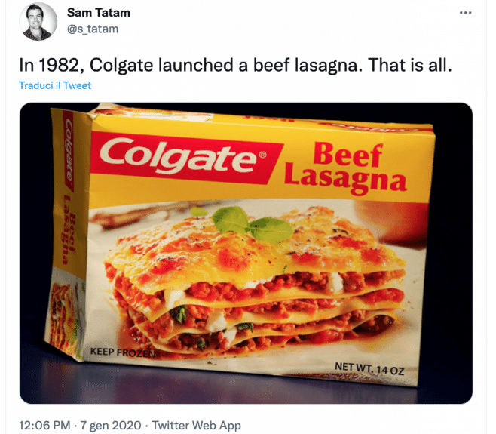Screen dimensions: 496x434
Task: Open the Colgate lasagna image attachment
Action: click(x=246, y=253)
